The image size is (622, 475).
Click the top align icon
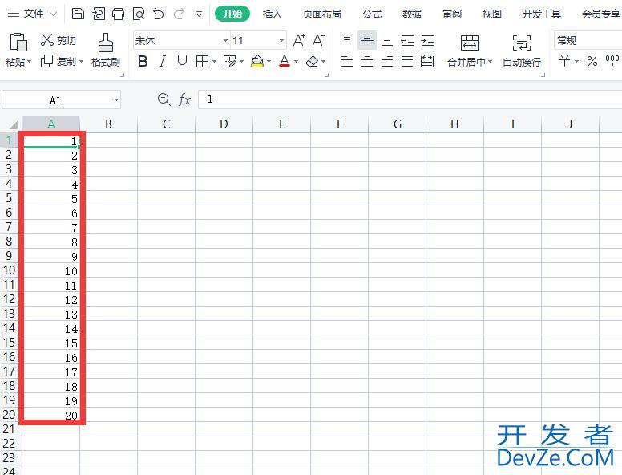coord(347,40)
